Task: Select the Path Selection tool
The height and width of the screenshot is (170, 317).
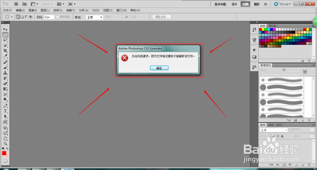Action: [x=5, y=116]
